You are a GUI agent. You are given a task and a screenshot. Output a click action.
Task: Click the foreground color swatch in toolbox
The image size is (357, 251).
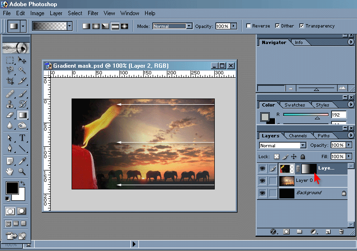coord(11,188)
